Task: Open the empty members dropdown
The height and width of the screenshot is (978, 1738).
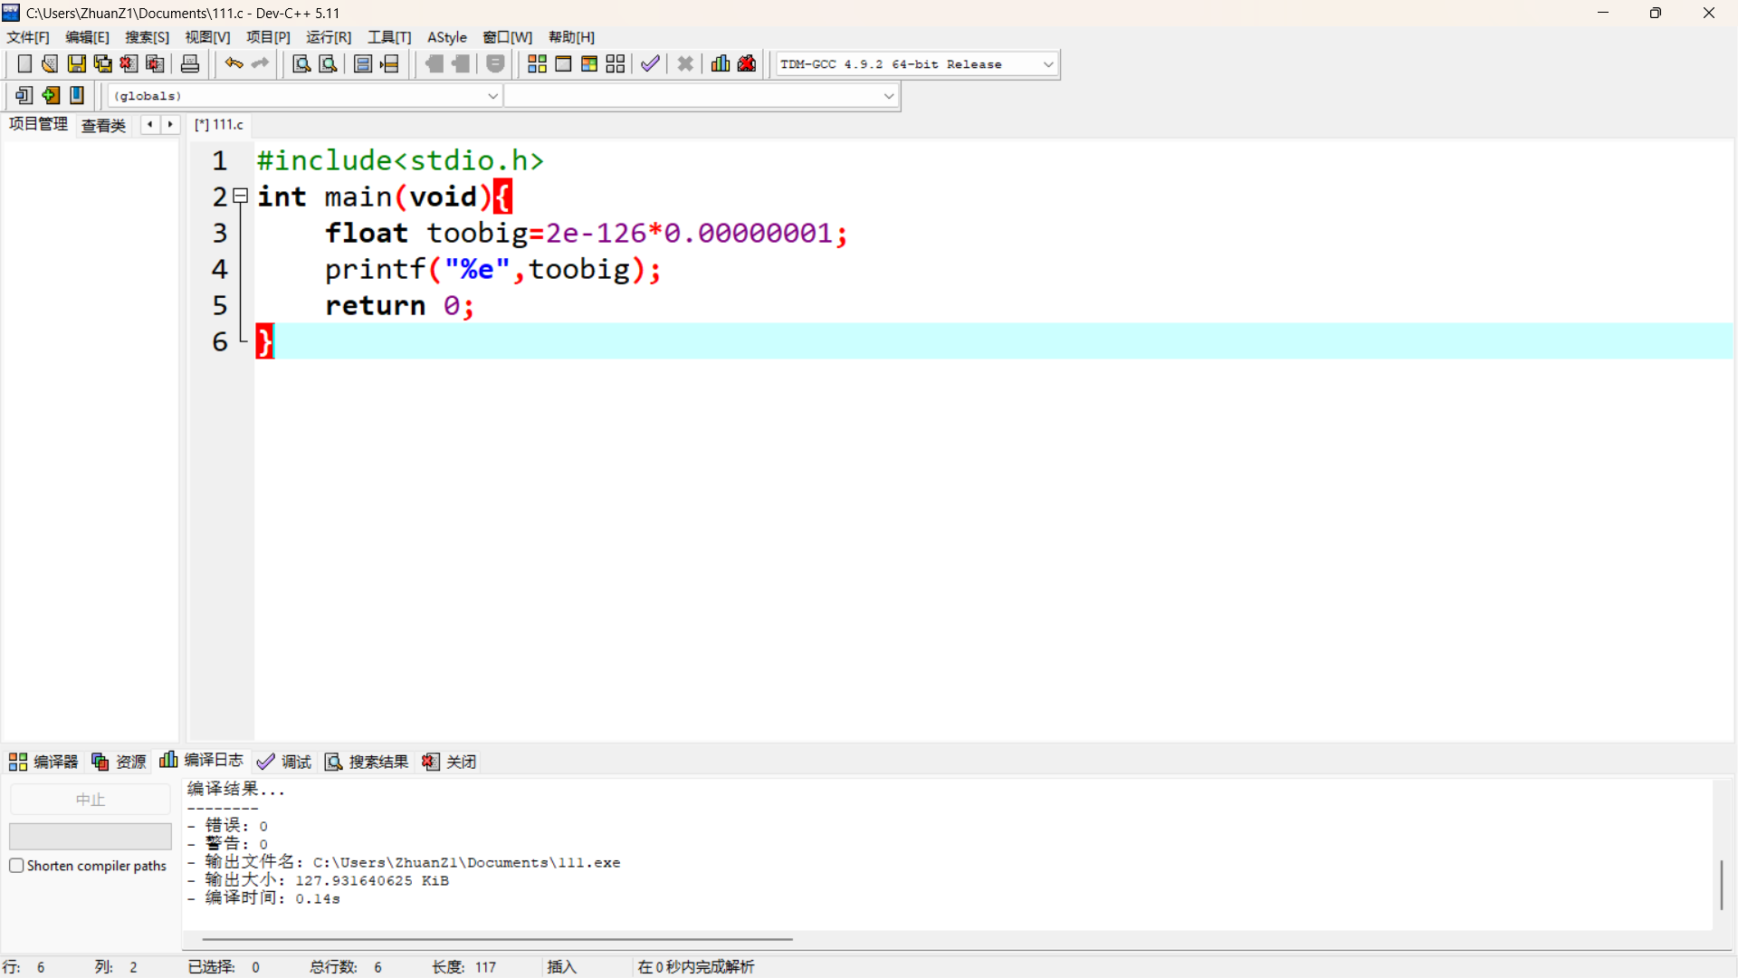Action: click(x=888, y=96)
